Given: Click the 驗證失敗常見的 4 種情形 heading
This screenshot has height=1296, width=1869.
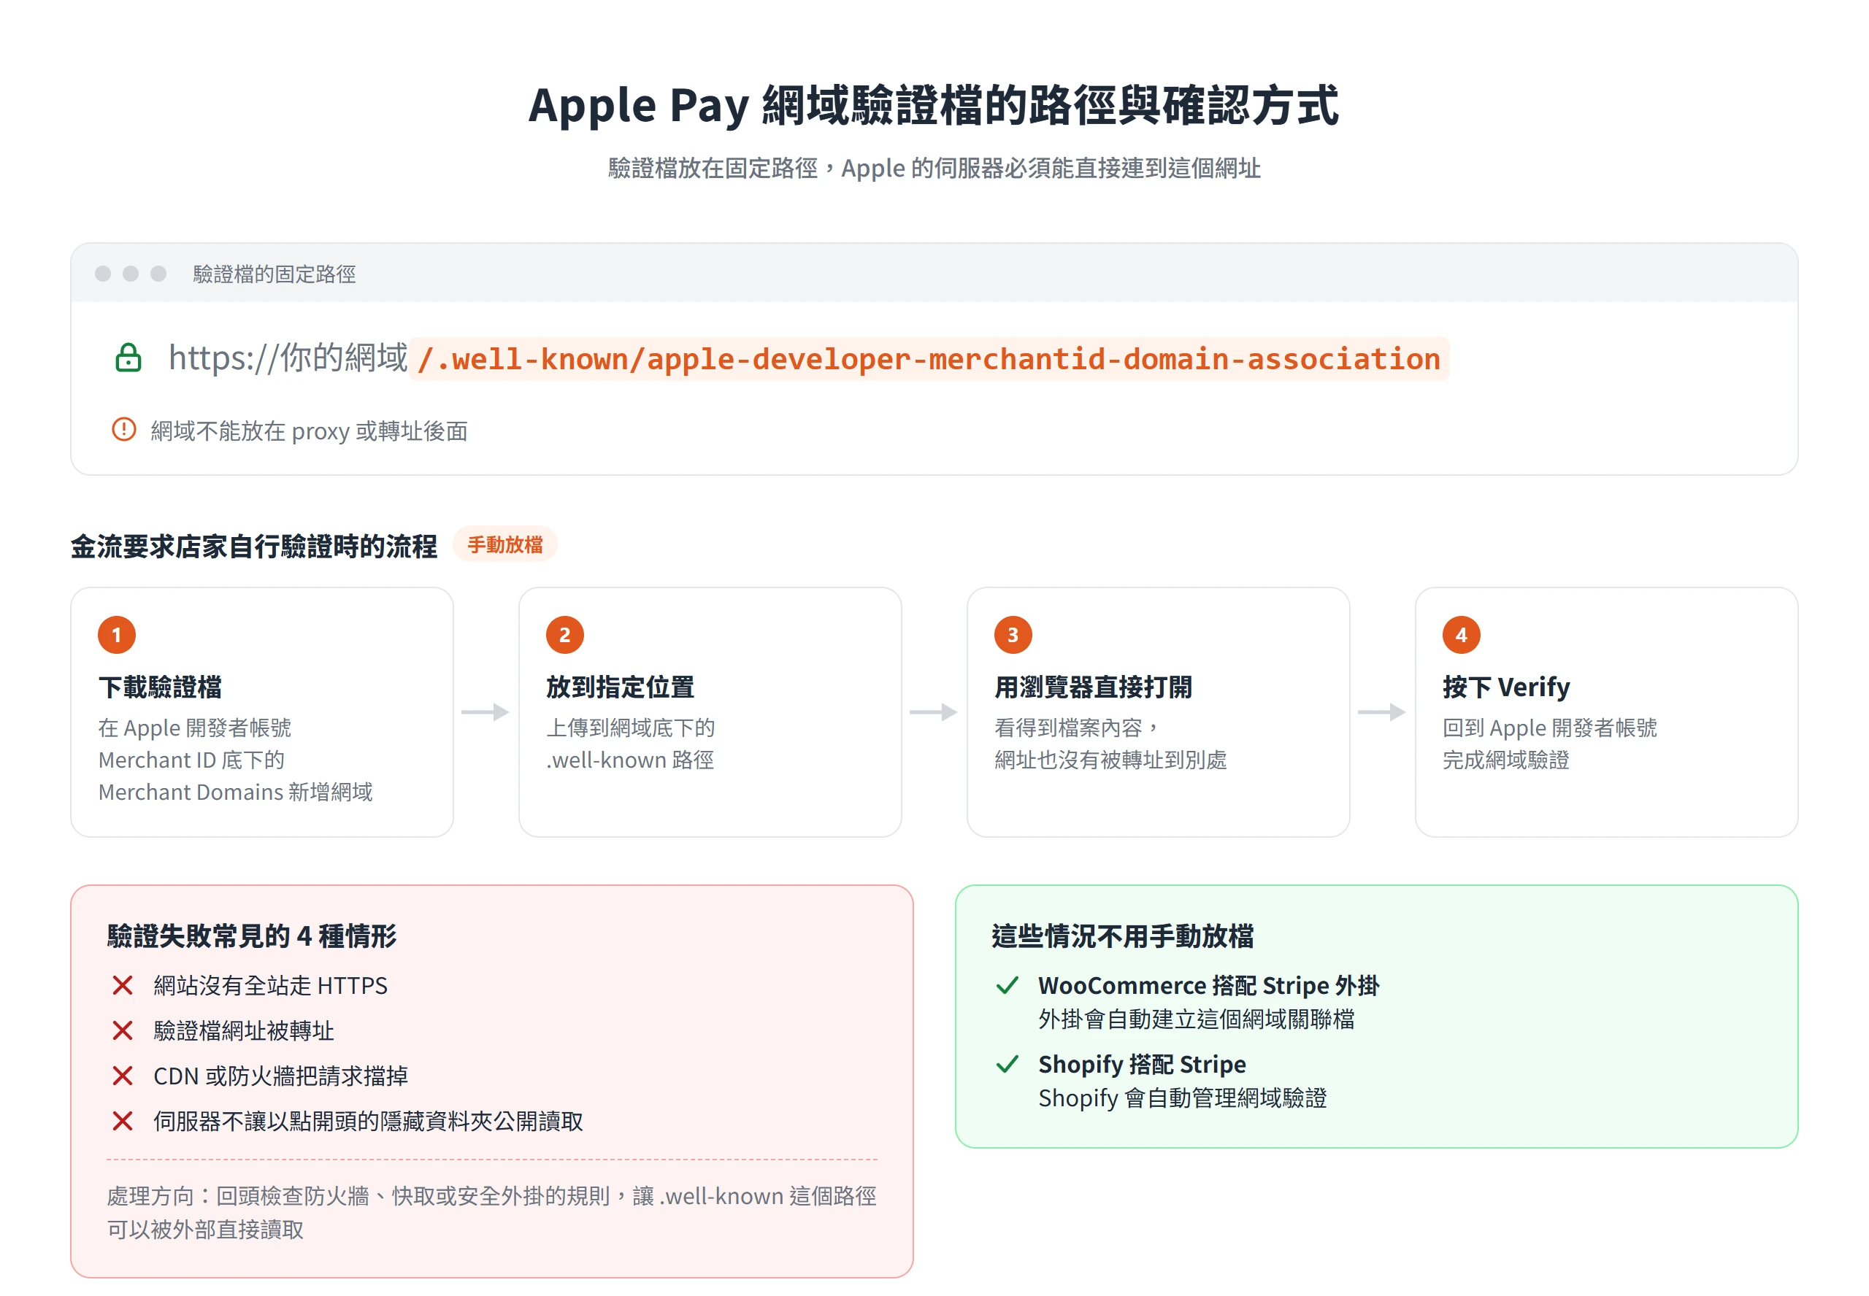Looking at the screenshot, I should point(252,936).
